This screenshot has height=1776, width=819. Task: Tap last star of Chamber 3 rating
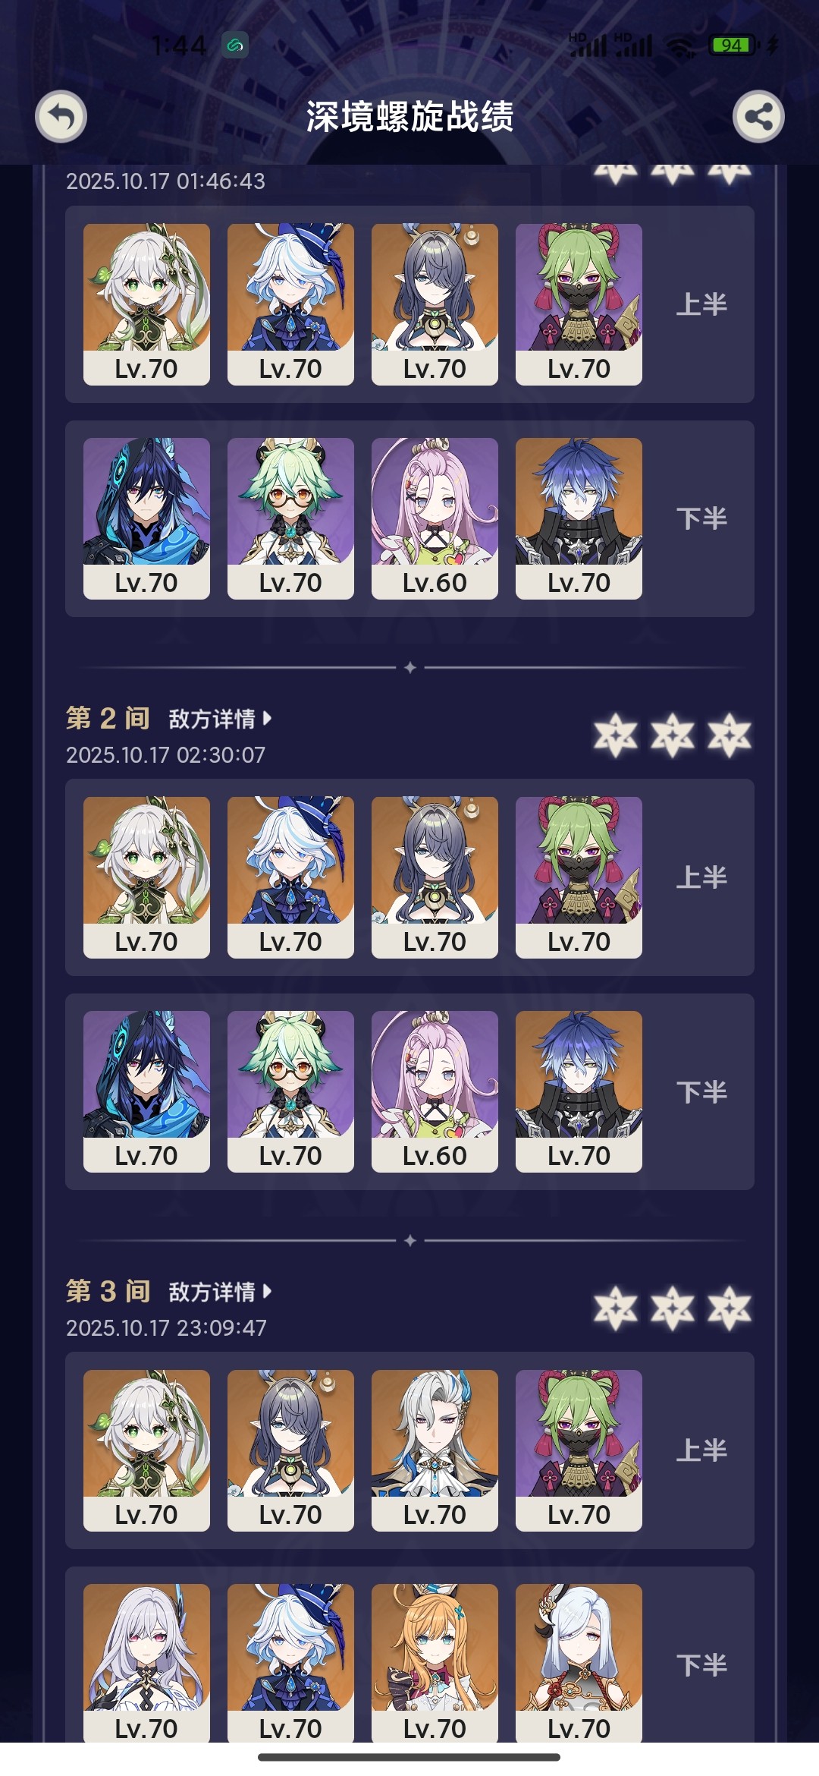pyautogui.click(x=729, y=1308)
